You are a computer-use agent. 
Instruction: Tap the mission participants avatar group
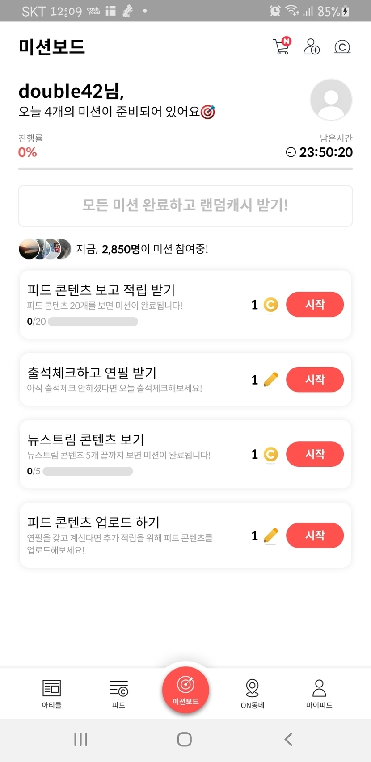45,249
